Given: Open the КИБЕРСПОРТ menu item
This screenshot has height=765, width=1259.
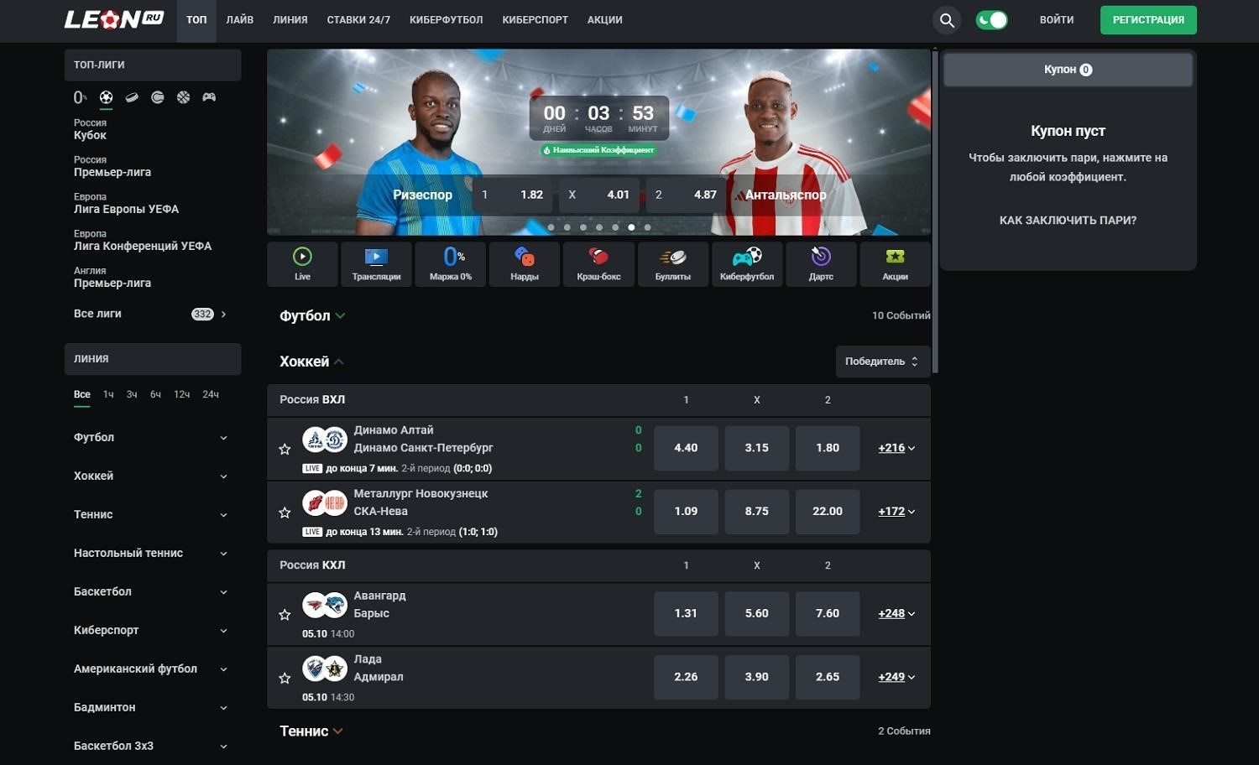Looking at the screenshot, I should (535, 20).
